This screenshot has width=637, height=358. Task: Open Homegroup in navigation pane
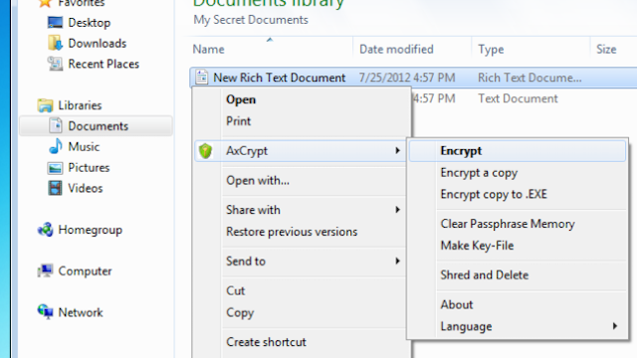pos(90,230)
